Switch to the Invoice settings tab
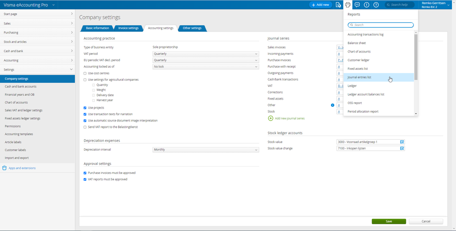 (128, 28)
